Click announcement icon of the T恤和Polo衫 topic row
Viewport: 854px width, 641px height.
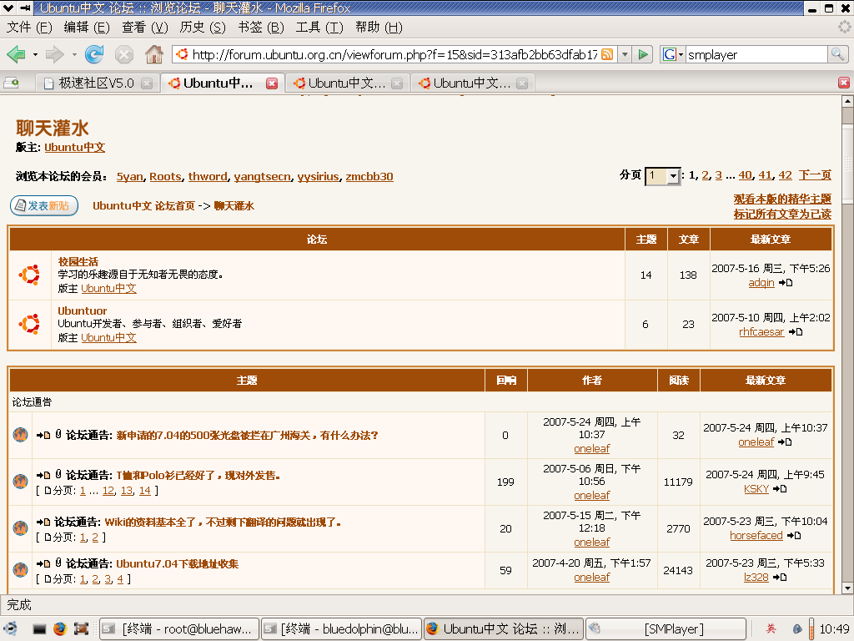pos(20,482)
